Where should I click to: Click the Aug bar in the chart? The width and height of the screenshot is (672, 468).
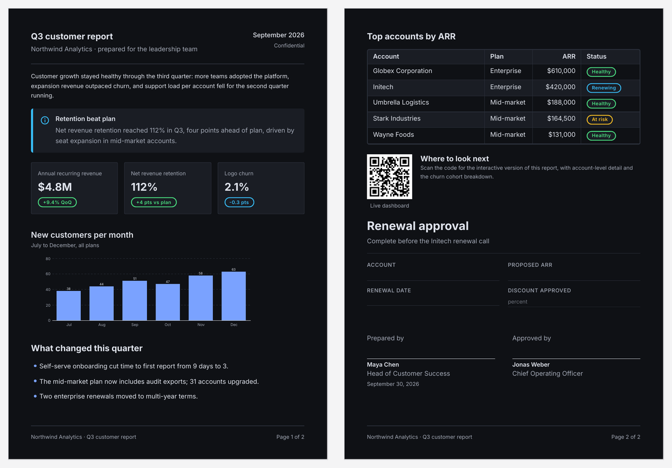101,303
